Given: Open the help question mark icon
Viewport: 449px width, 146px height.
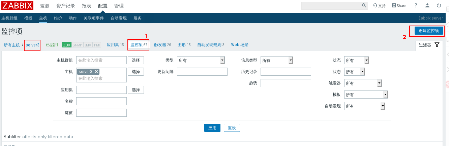Looking at the screenshot, I should (x=416, y=5).
